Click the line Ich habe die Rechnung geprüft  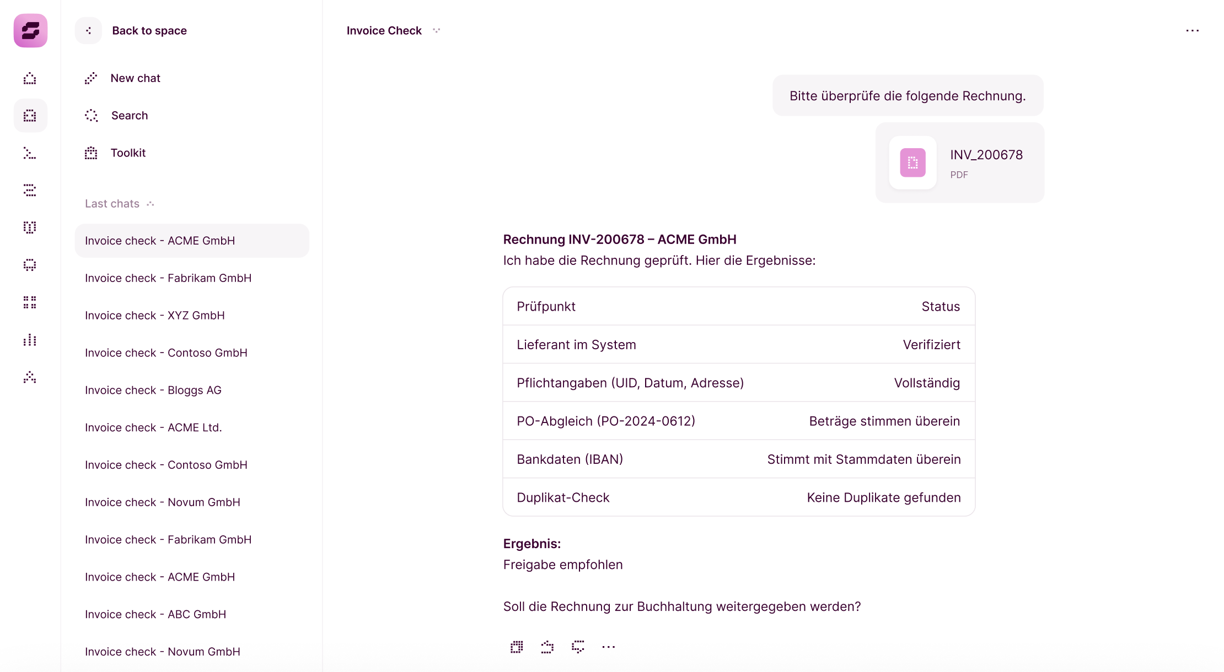659,261
